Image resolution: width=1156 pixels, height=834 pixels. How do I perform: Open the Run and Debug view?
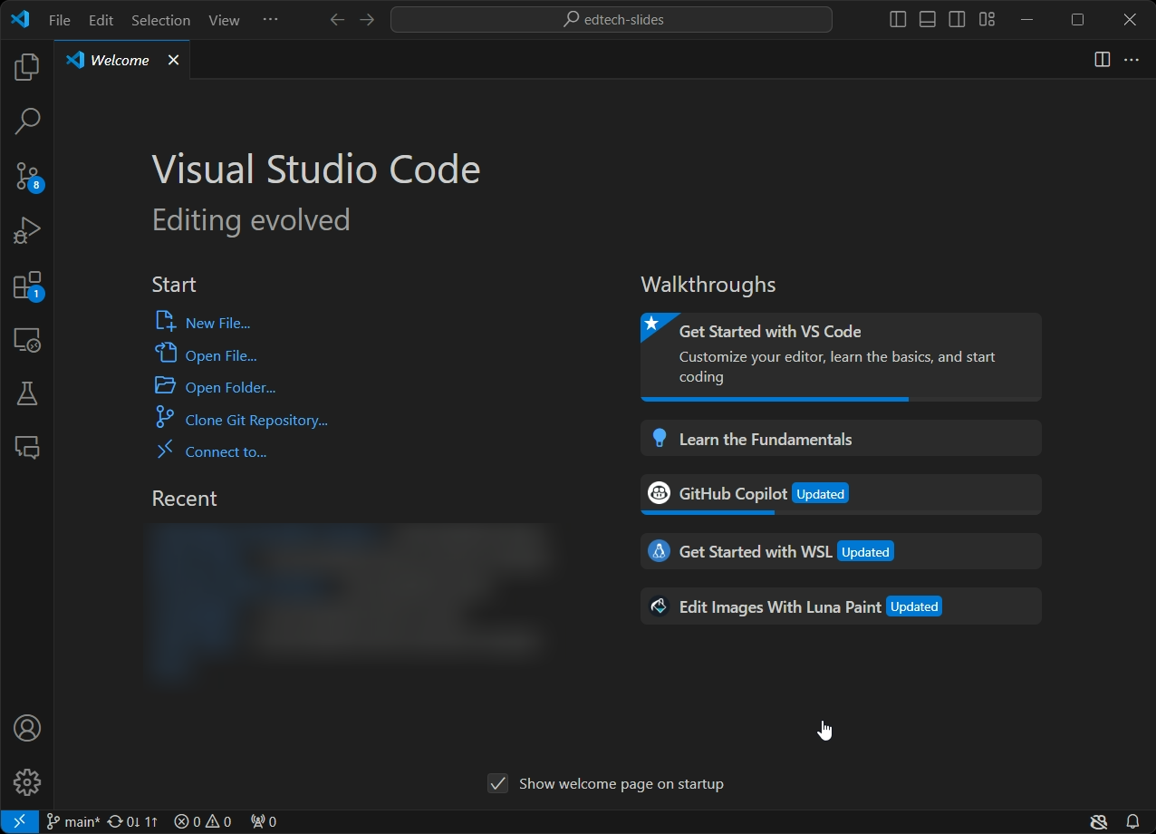coord(27,230)
